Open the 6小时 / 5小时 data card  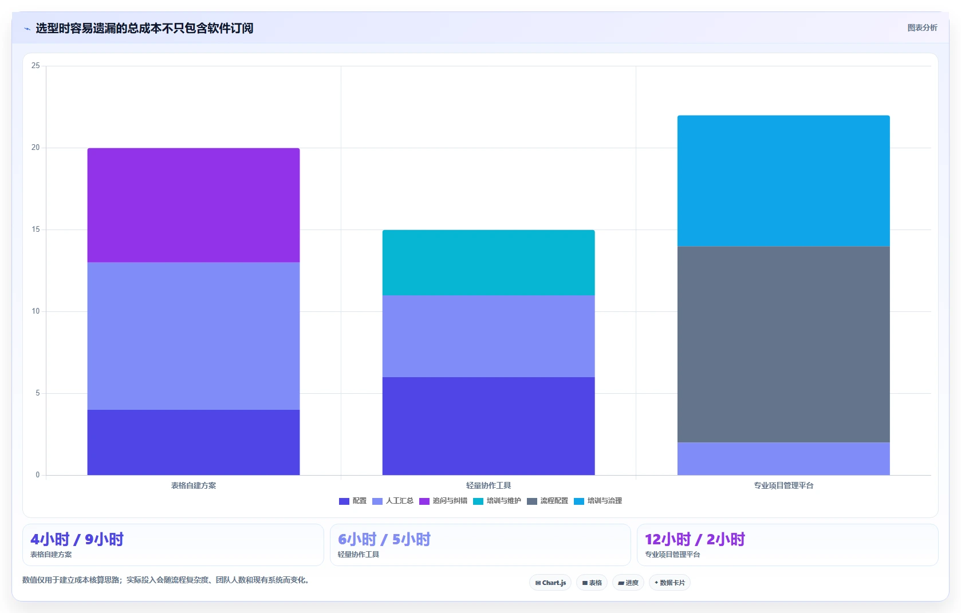click(x=480, y=545)
